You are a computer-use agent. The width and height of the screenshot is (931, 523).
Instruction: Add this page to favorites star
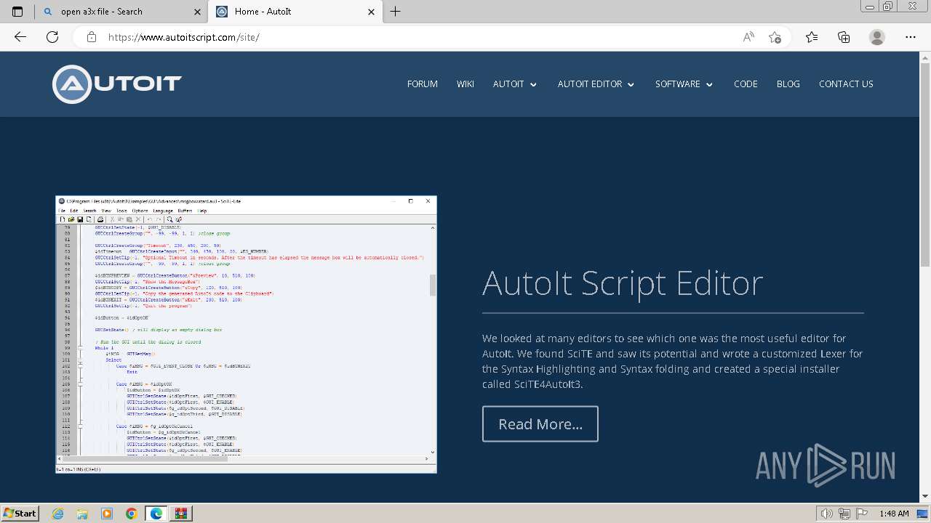[775, 37]
